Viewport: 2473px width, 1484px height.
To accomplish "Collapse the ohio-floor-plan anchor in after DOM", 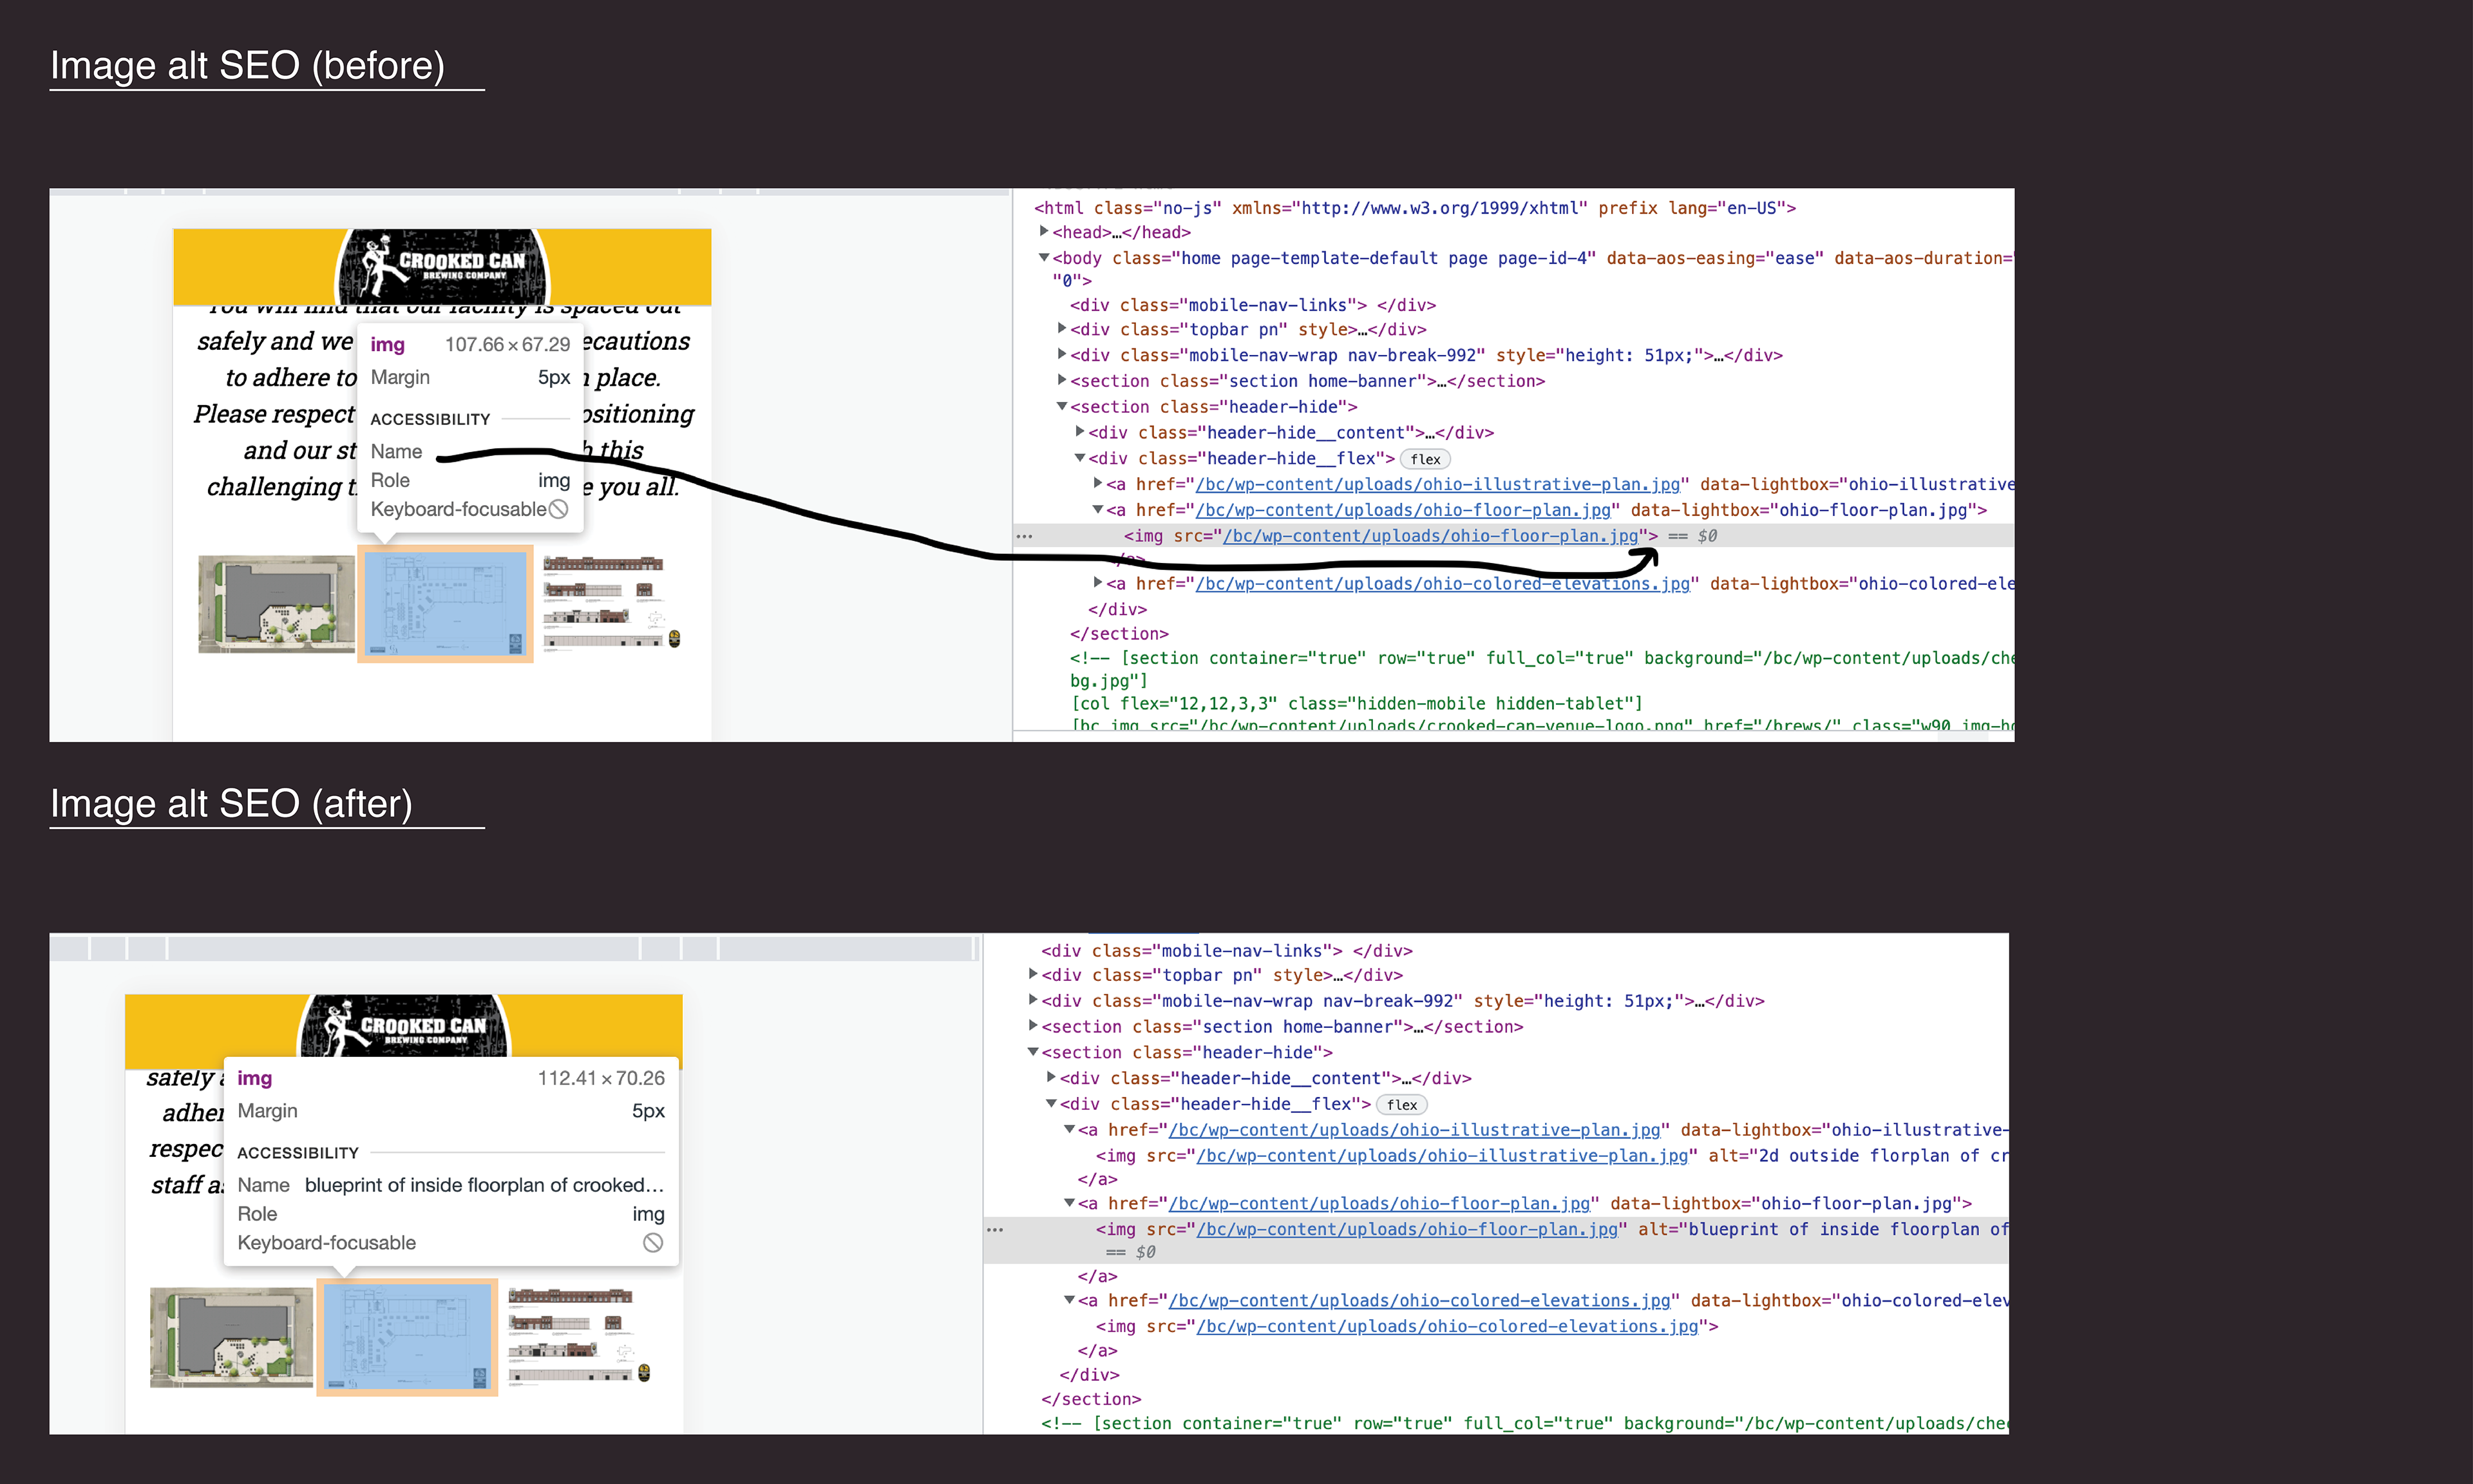I will click(1068, 1203).
